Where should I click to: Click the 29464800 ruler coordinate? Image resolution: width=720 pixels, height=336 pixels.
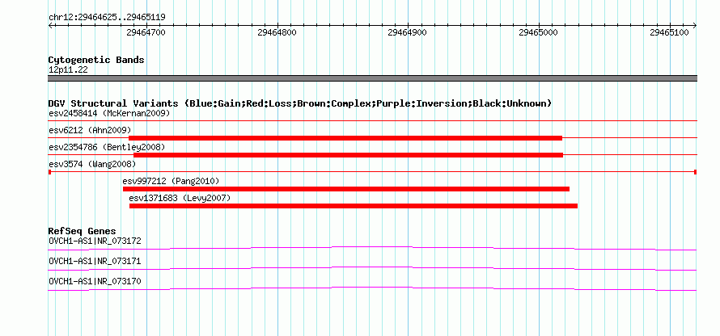coord(277,32)
